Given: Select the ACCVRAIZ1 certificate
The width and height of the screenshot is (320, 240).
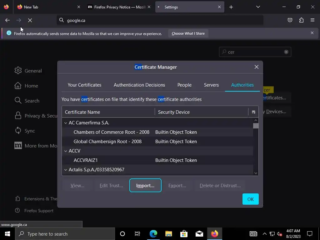Looking at the screenshot, I should pyautogui.click(x=157, y=160).
